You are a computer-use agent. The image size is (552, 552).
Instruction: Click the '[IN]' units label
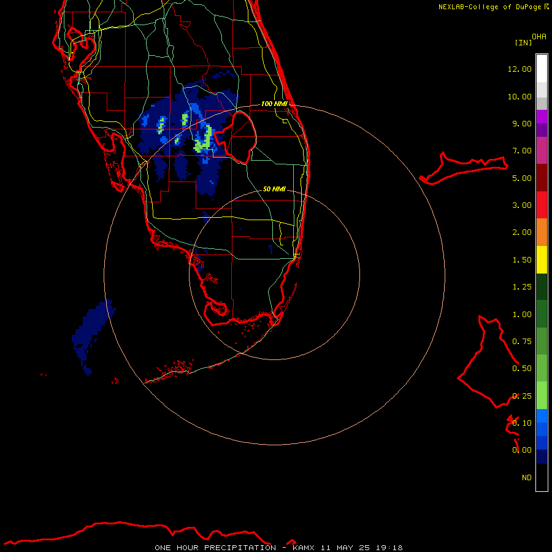(x=523, y=42)
